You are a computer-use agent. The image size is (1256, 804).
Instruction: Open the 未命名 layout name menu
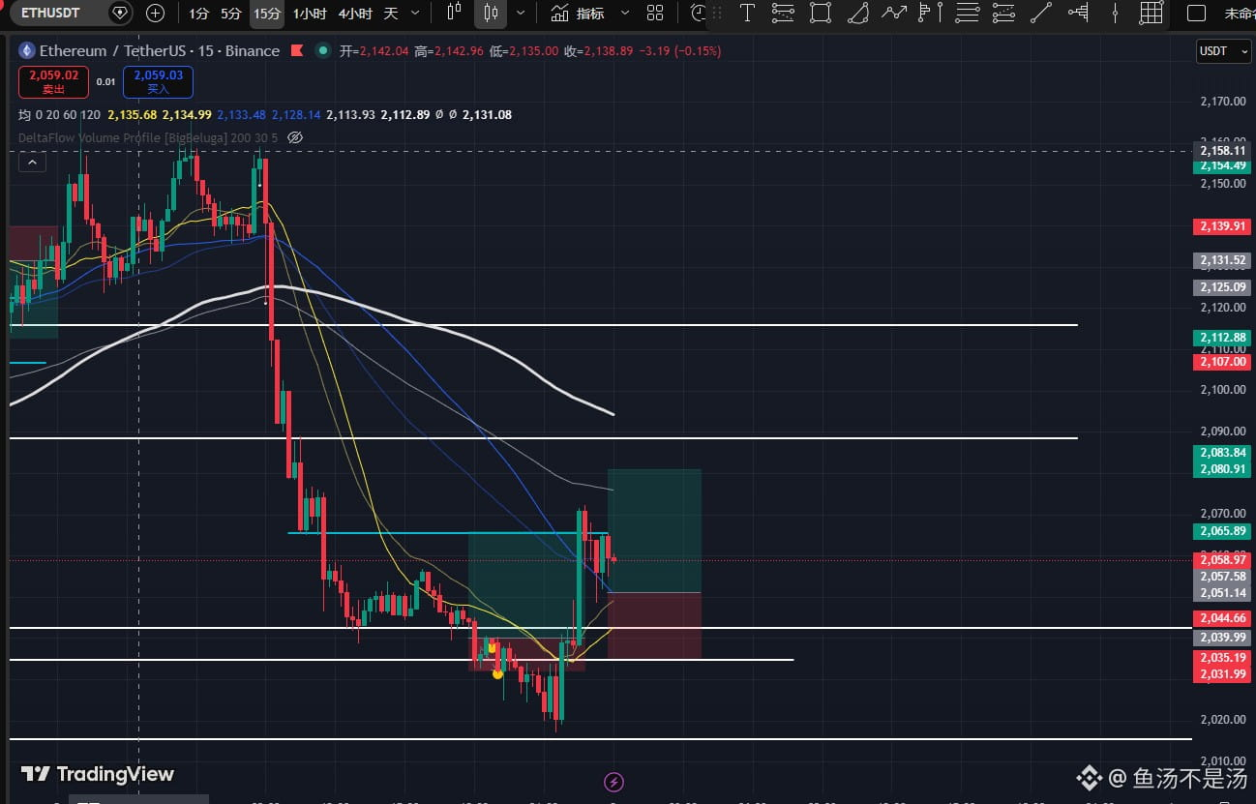tap(1240, 14)
